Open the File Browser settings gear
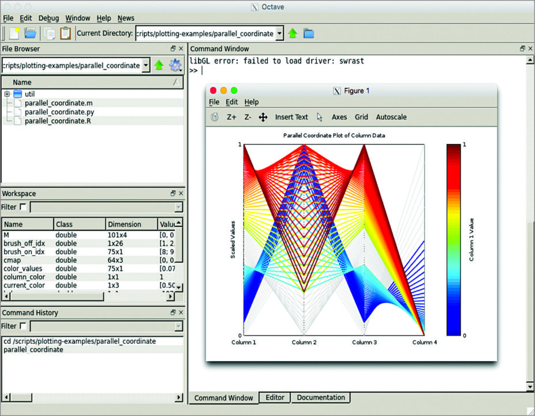Viewport: 535px width, 416px height. pos(175,65)
